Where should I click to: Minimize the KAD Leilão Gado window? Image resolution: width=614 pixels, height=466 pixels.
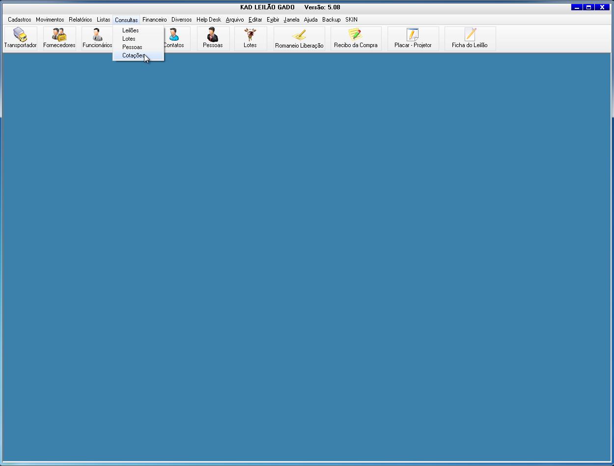click(x=577, y=7)
